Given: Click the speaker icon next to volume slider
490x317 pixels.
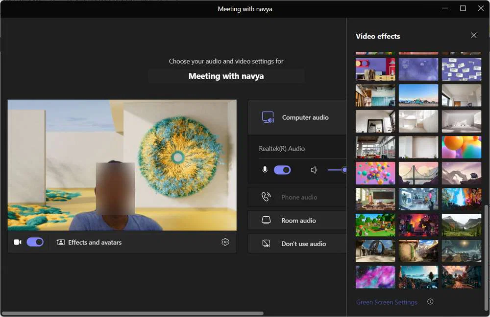Looking at the screenshot, I should 314,170.
